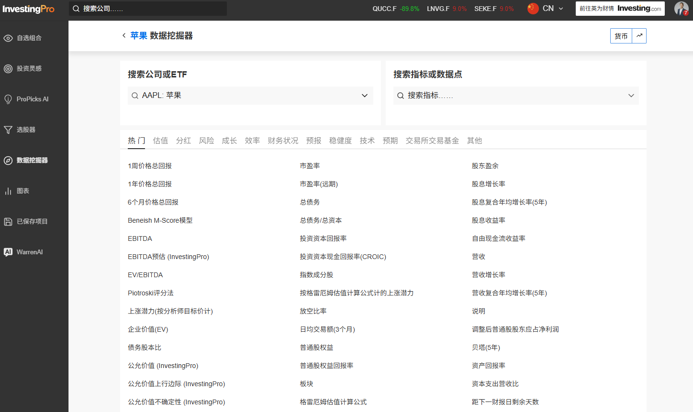Switch to the 其他 tab
693x412 pixels.
(x=474, y=141)
